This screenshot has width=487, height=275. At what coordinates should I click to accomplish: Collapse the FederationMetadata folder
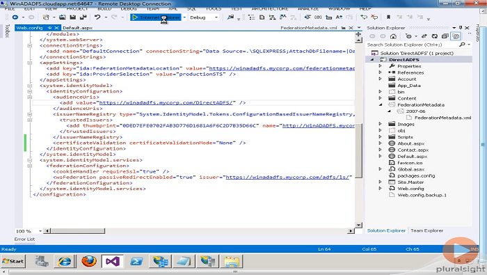[x=380, y=104]
